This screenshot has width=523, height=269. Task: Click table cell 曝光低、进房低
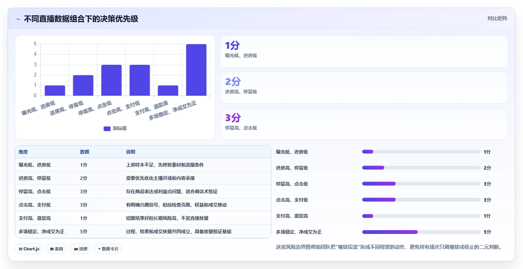pos(35,165)
